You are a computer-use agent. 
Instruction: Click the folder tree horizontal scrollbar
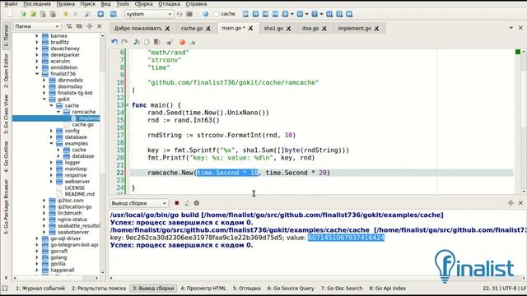point(56,278)
